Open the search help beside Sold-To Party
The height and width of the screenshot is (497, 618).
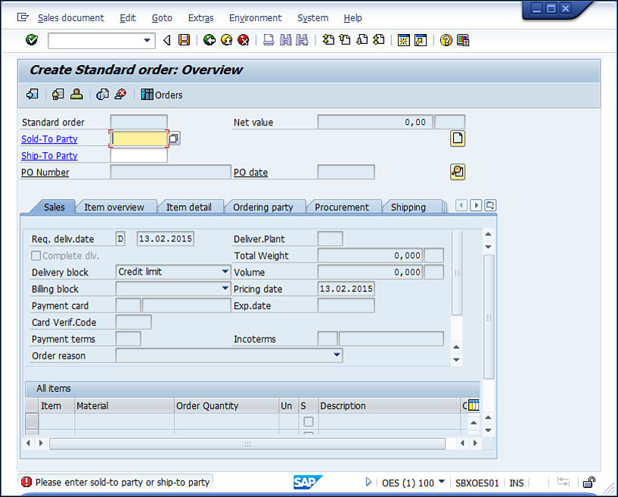(174, 138)
